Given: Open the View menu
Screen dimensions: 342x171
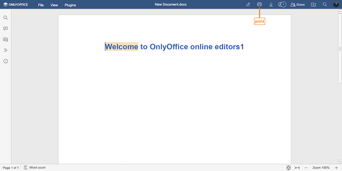Looking at the screenshot, I should pos(54,5).
